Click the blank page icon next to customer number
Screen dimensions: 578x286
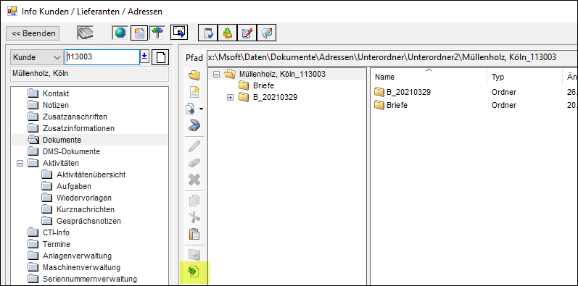tap(160, 57)
